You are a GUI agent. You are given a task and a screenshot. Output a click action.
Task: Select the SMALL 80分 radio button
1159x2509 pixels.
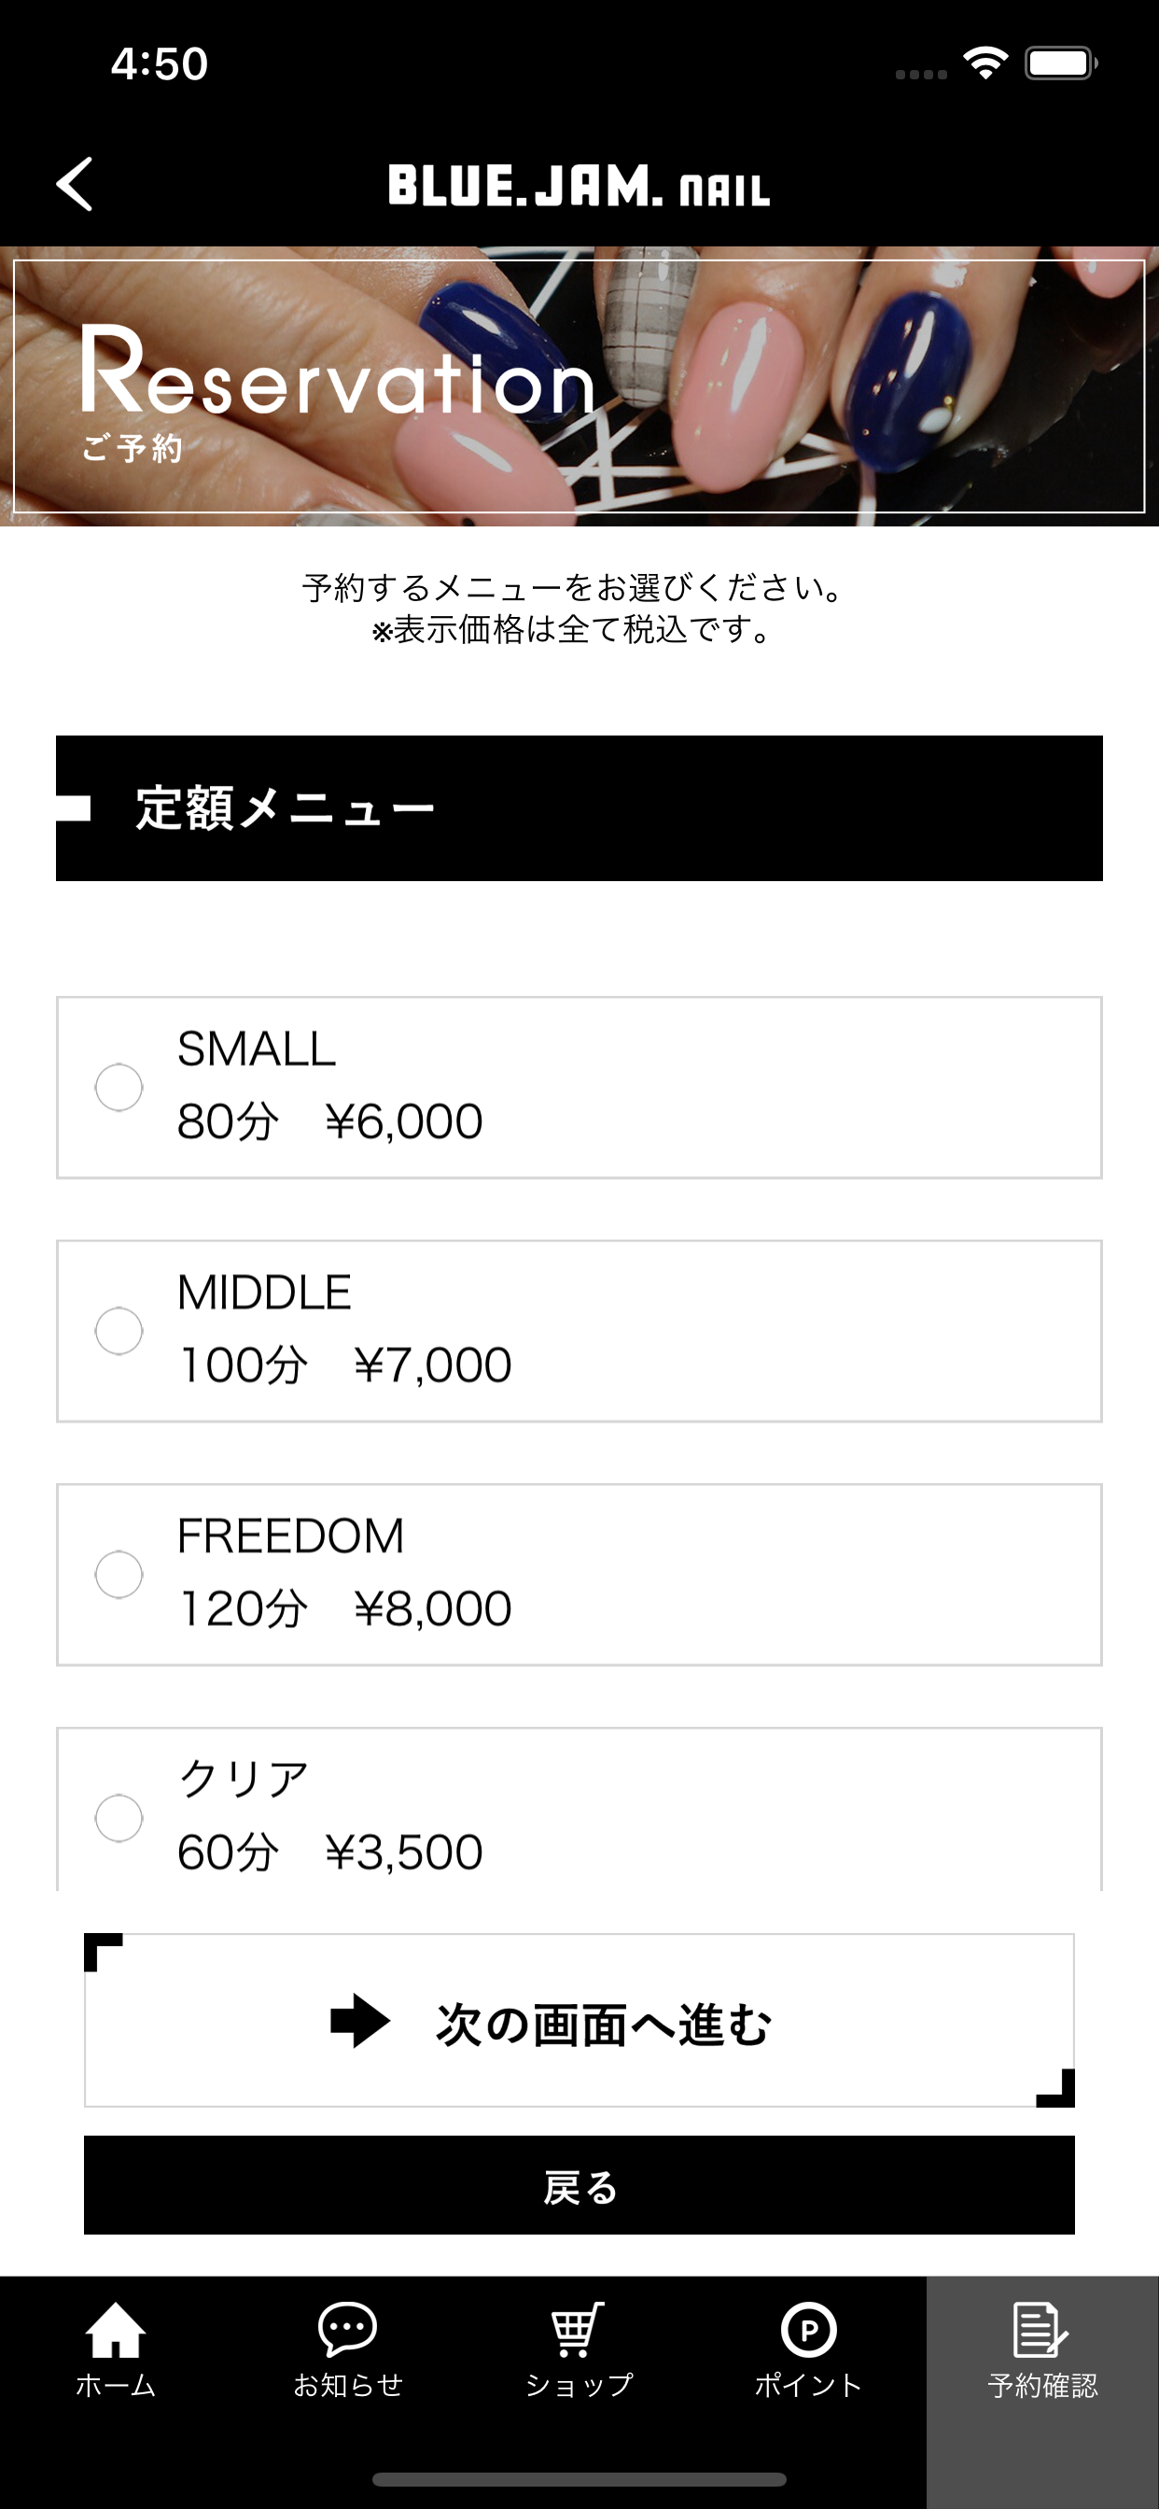119,1087
